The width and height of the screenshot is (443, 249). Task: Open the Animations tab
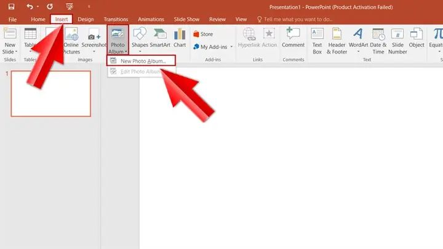point(151,20)
